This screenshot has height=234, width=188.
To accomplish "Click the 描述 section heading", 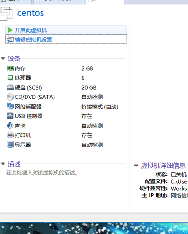I will (x=14, y=164).
